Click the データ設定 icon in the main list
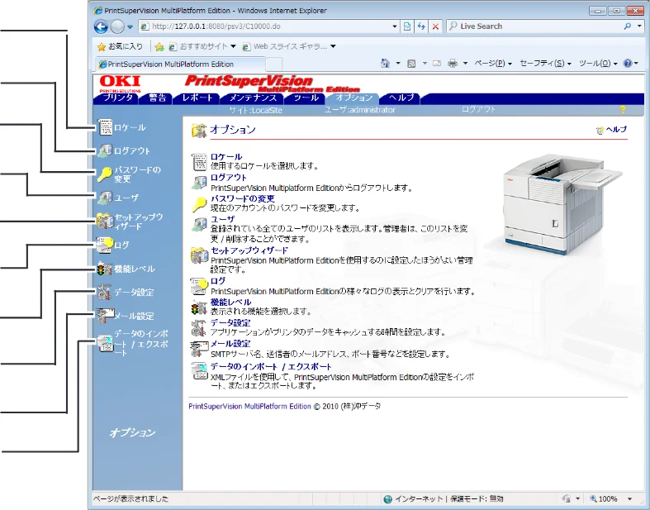This screenshot has height=510, width=650. pyautogui.click(x=199, y=328)
